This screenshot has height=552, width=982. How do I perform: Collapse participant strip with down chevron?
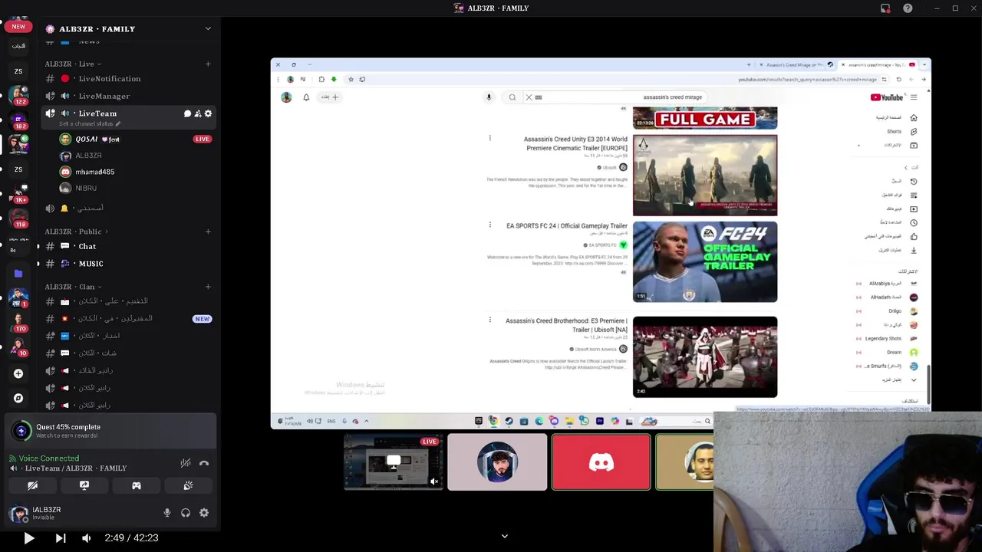pos(504,536)
